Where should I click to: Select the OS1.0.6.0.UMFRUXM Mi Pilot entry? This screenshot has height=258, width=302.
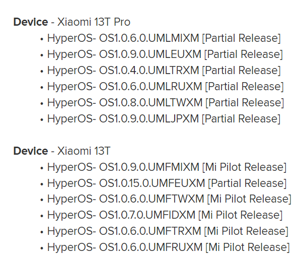(169, 247)
